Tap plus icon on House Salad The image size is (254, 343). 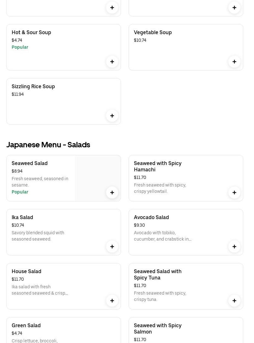(112, 301)
